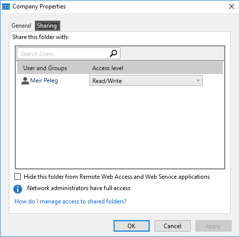The height and width of the screenshot is (237, 239).
Task: Click the search magnifier icon
Action: click(114, 53)
